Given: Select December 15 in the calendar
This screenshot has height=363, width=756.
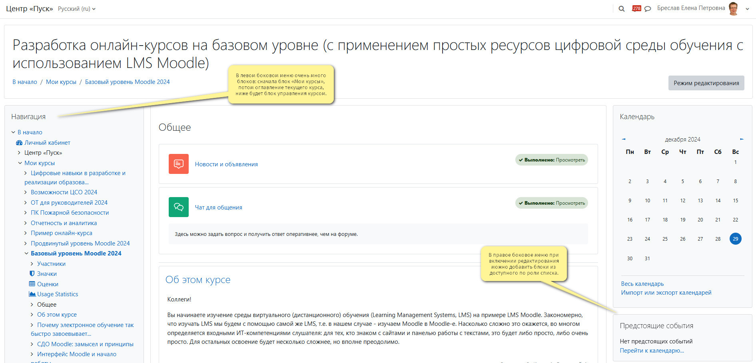Looking at the screenshot, I should pyautogui.click(x=736, y=201).
